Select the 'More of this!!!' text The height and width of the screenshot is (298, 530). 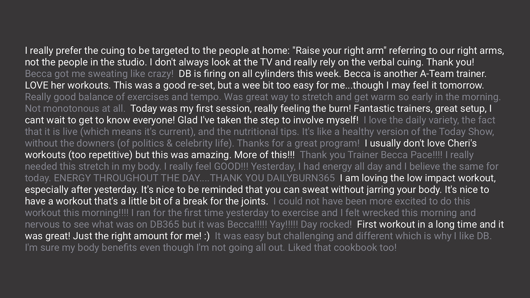pyautogui.click(x=265, y=155)
